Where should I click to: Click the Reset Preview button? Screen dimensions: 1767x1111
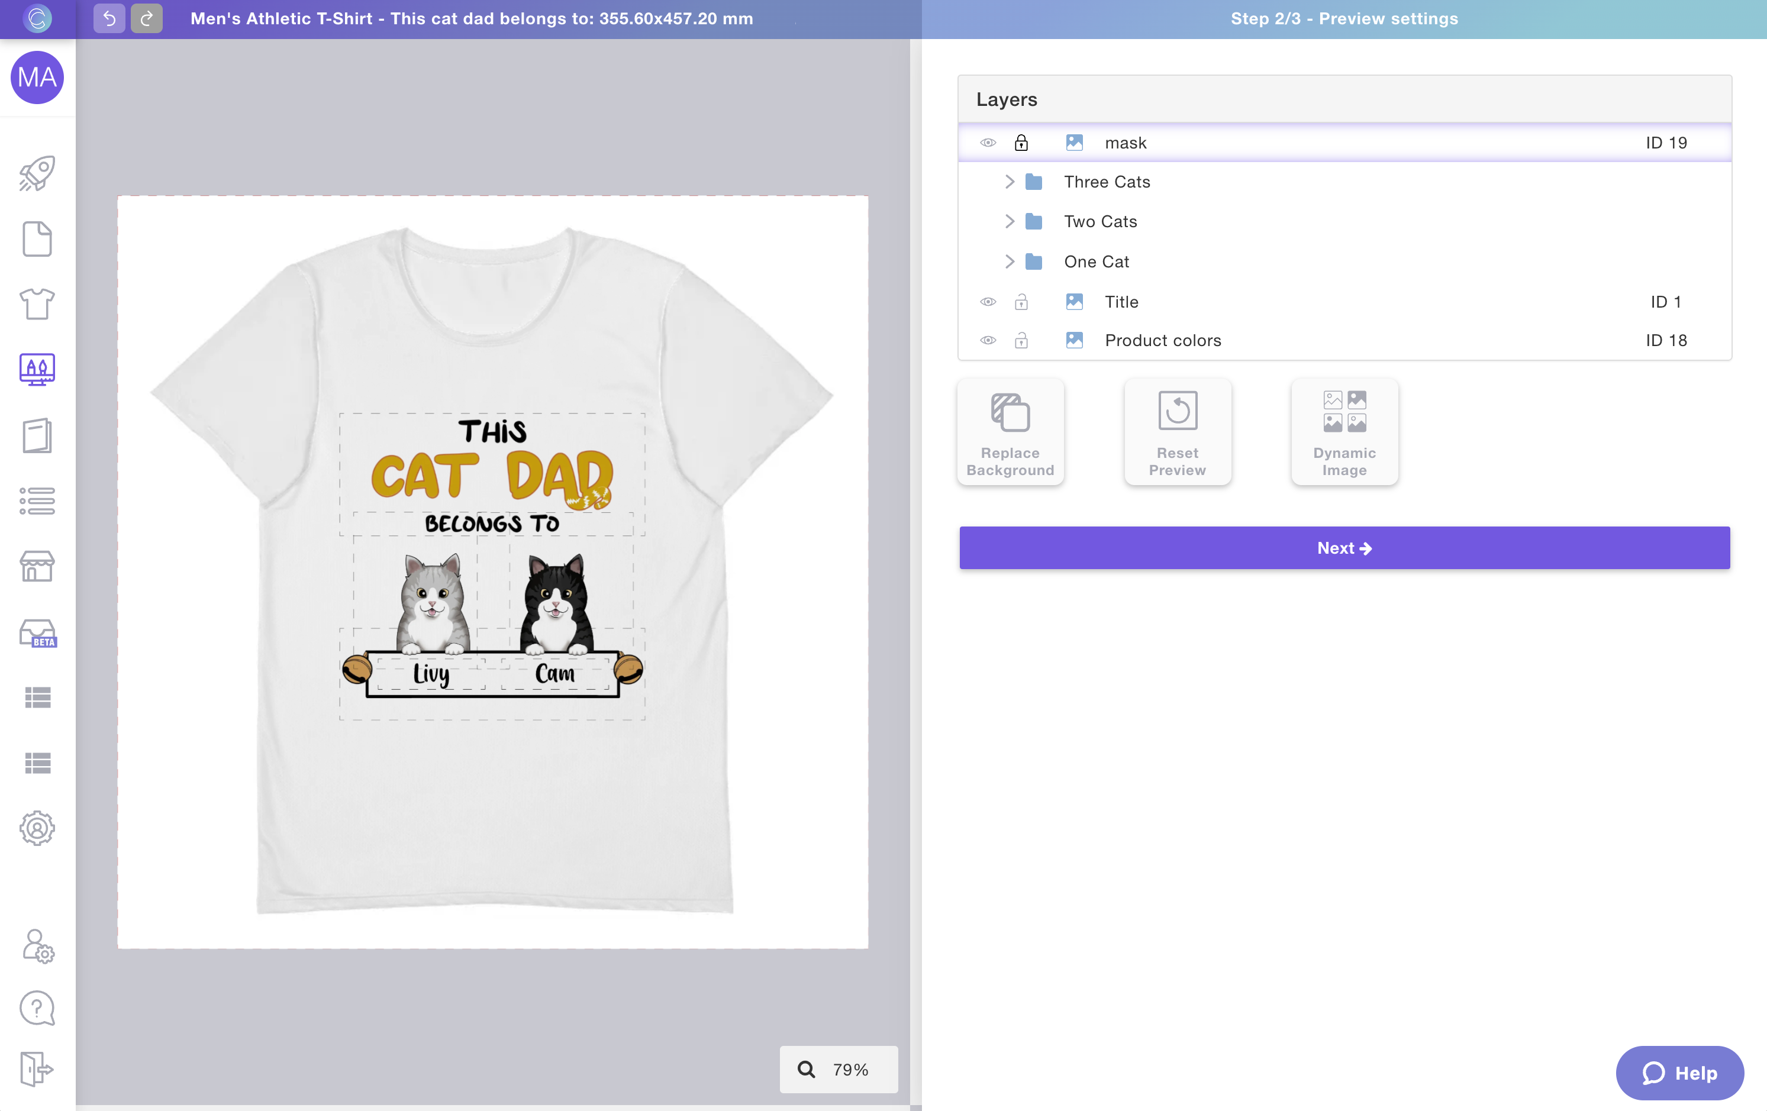tap(1178, 432)
